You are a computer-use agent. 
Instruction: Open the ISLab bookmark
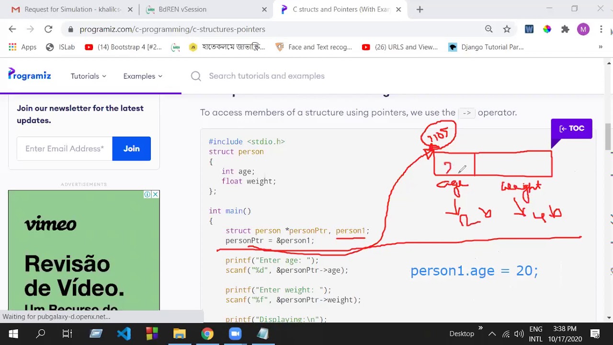pos(60,47)
